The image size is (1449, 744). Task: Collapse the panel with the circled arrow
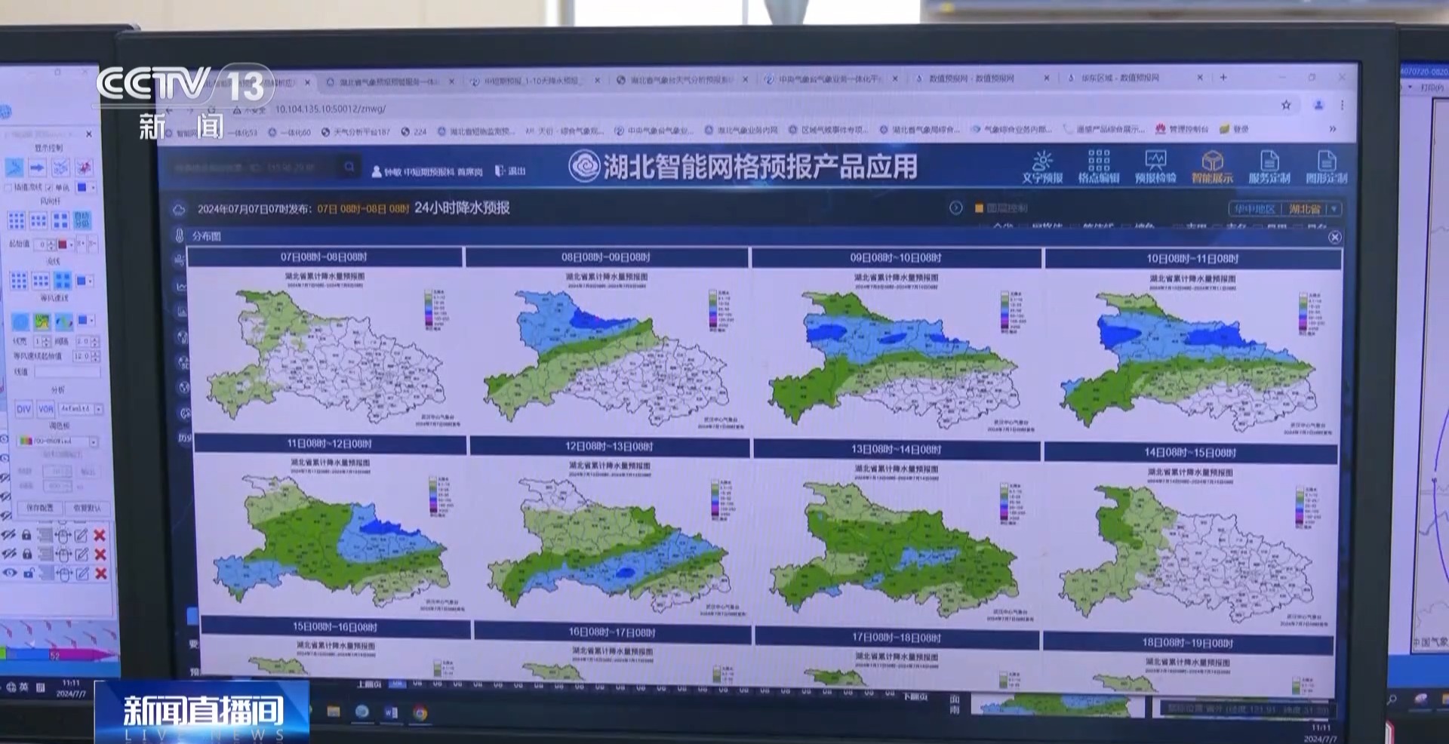point(956,208)
